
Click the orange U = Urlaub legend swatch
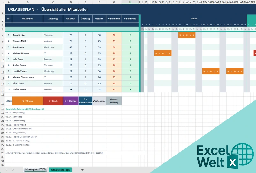click(x=28, y=101)
